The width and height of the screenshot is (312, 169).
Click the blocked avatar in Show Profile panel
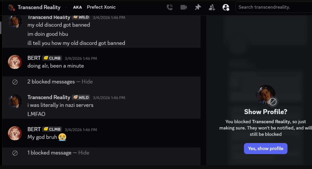(x=265, y=94)
